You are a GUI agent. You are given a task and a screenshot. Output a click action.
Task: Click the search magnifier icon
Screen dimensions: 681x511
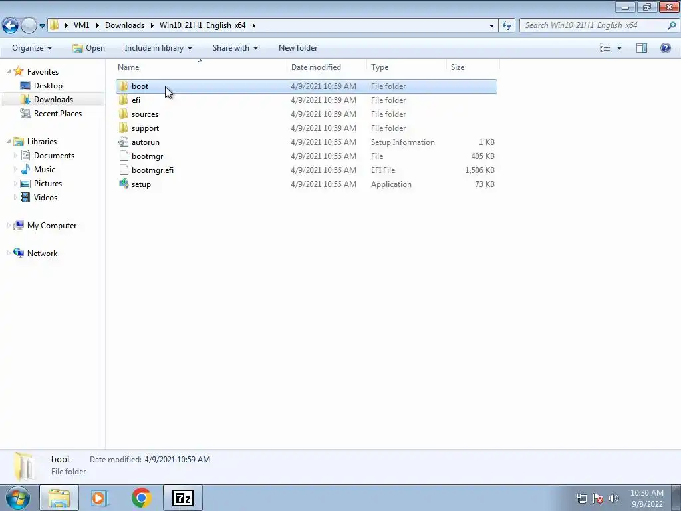click(x=672, y=25)
